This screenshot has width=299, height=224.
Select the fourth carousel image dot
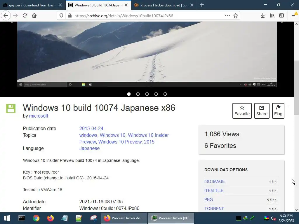pos(156,94)
